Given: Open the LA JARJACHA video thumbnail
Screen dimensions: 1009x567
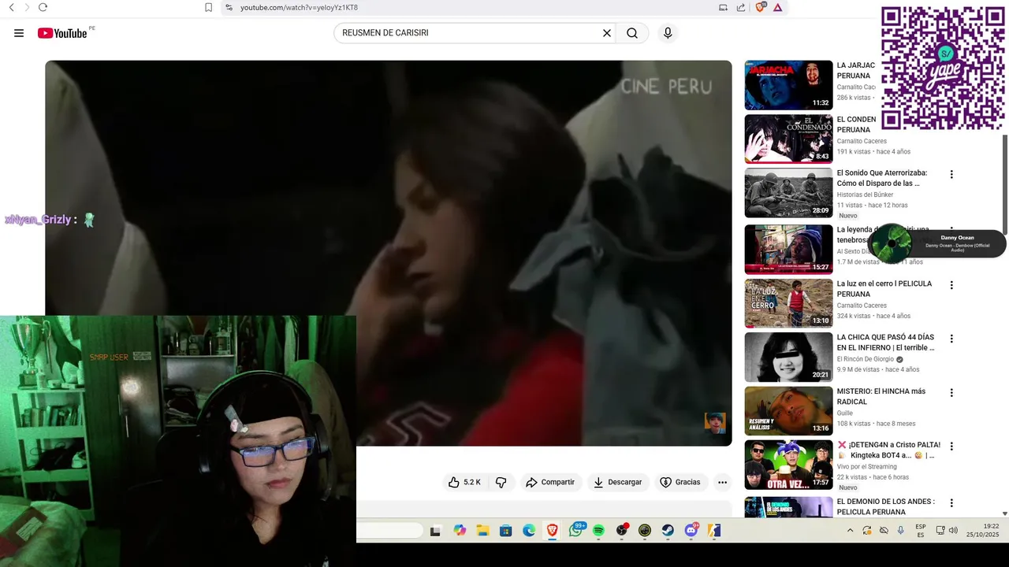Looking at the screenshot, I should coord(788,85).
